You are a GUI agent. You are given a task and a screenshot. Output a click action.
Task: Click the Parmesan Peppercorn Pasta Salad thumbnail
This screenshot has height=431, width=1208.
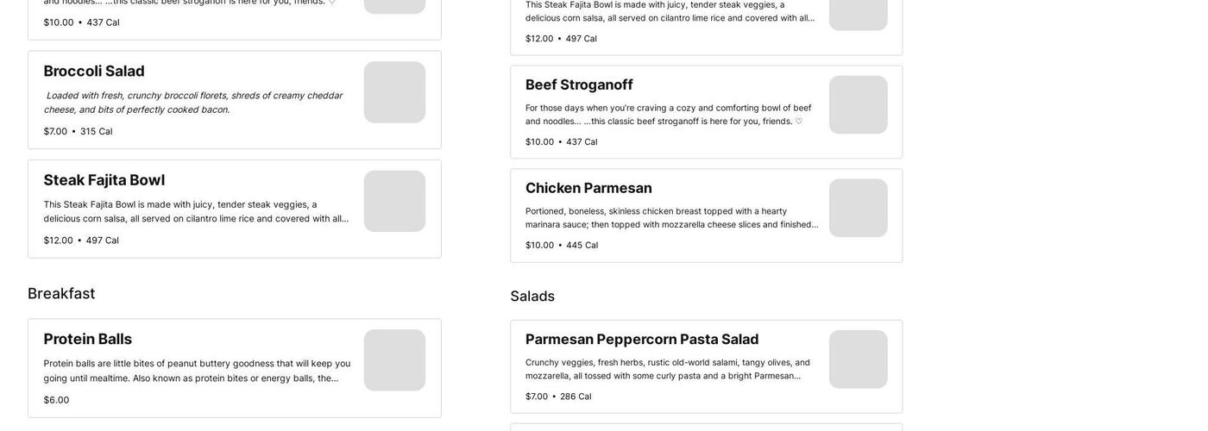click(858, 359)
